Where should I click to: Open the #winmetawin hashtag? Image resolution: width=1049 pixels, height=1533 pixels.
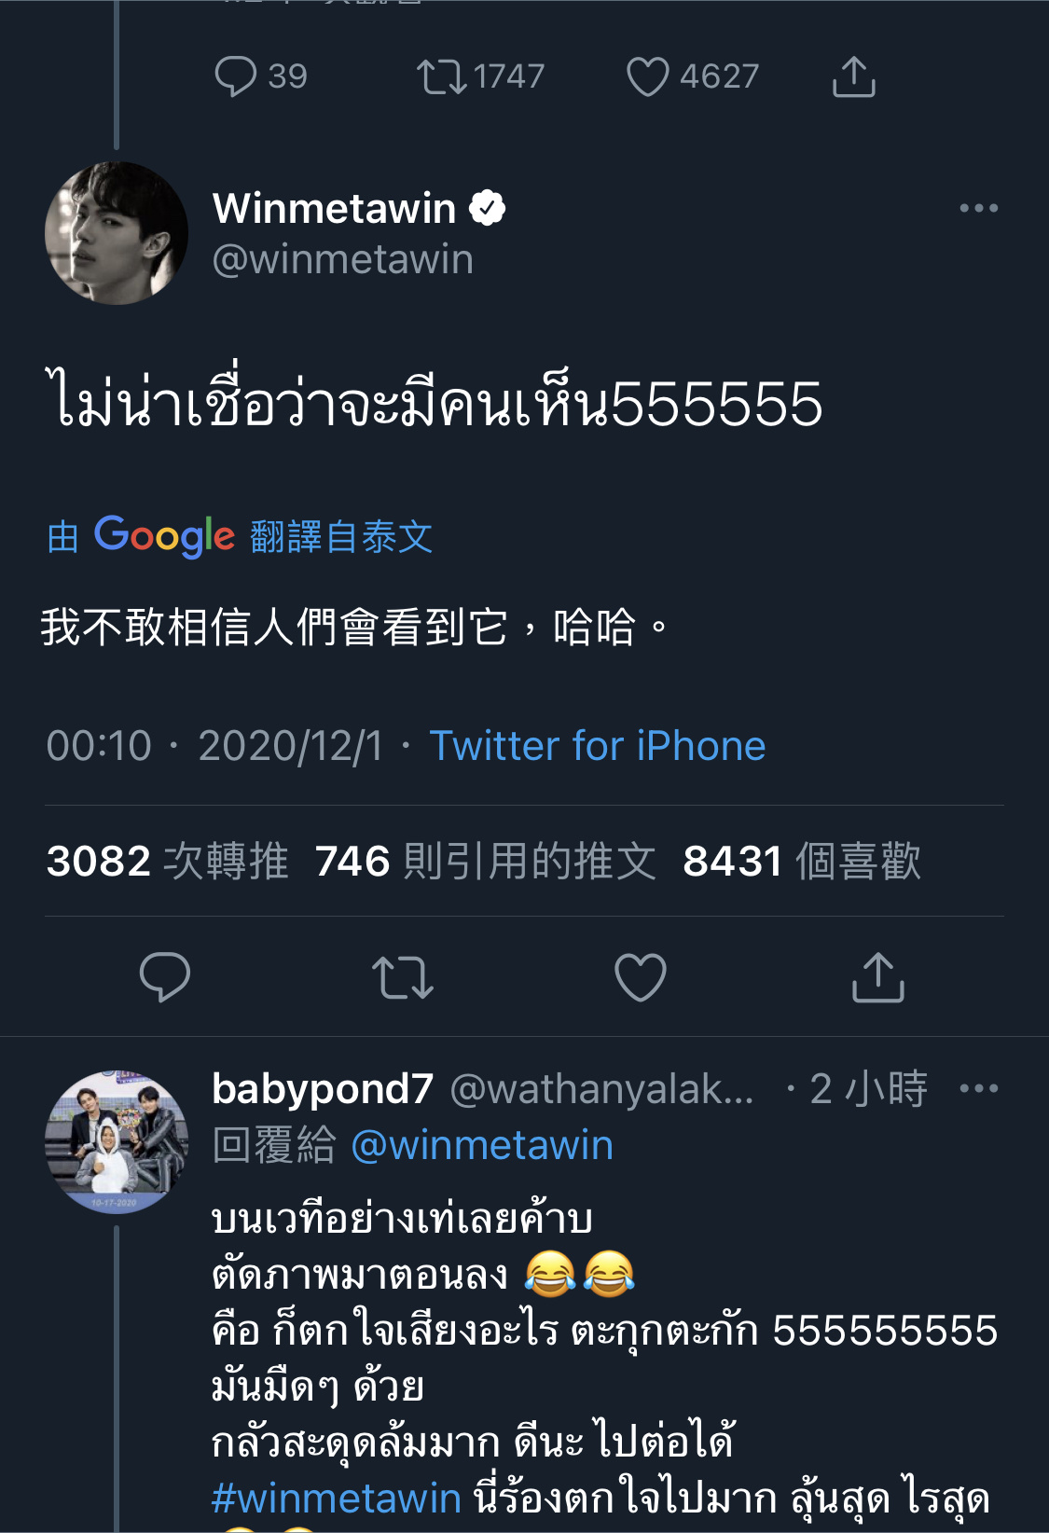(337, 1498)
